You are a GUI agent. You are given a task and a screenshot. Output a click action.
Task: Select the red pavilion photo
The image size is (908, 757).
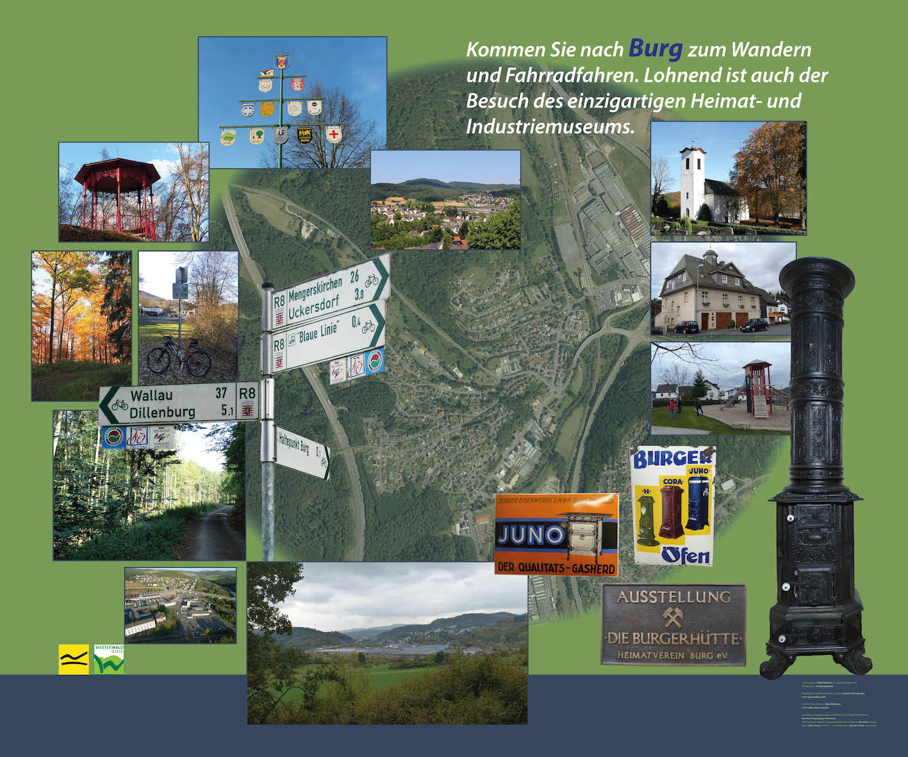point(133,192)
